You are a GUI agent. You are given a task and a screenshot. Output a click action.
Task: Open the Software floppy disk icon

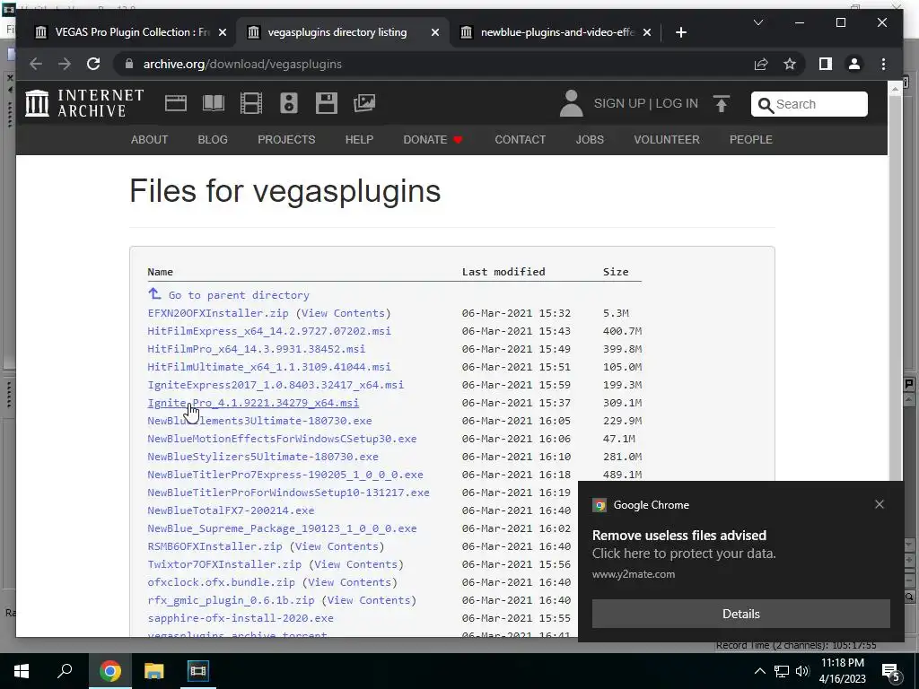tap(327, 103)
